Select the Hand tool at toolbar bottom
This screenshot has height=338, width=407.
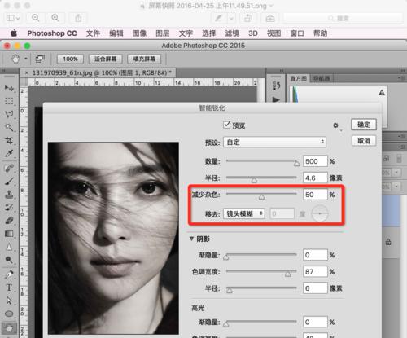click(9, 329)
